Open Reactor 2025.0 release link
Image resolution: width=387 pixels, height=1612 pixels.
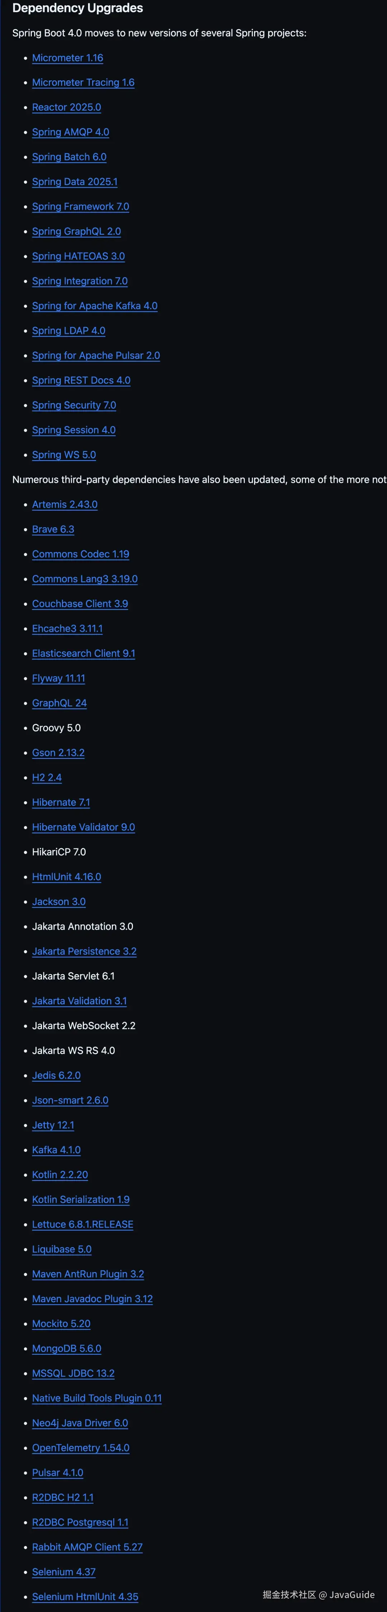pos(66,107)
